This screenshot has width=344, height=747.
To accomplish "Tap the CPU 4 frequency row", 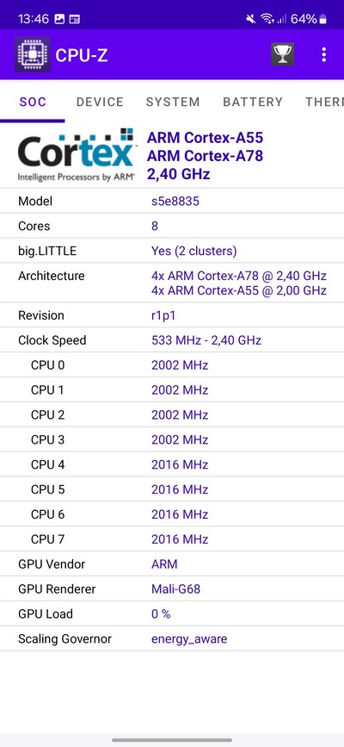I will click(x=172, y=464).
